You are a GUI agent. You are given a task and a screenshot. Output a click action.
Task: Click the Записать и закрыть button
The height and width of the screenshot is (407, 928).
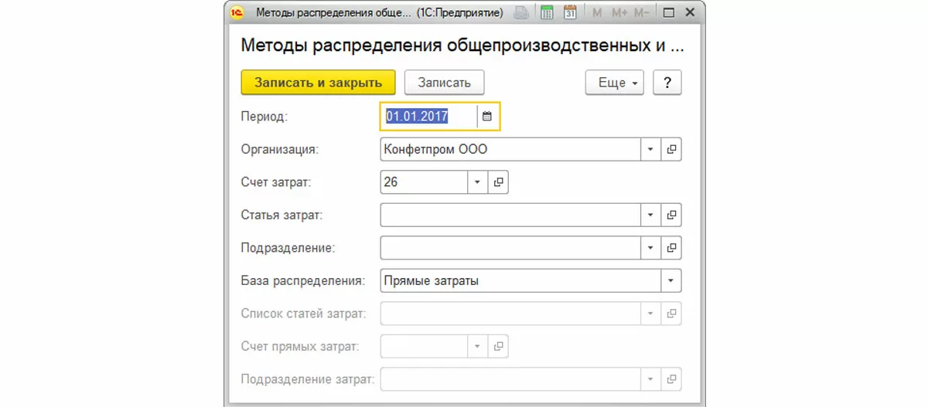(x=318, y=83)
